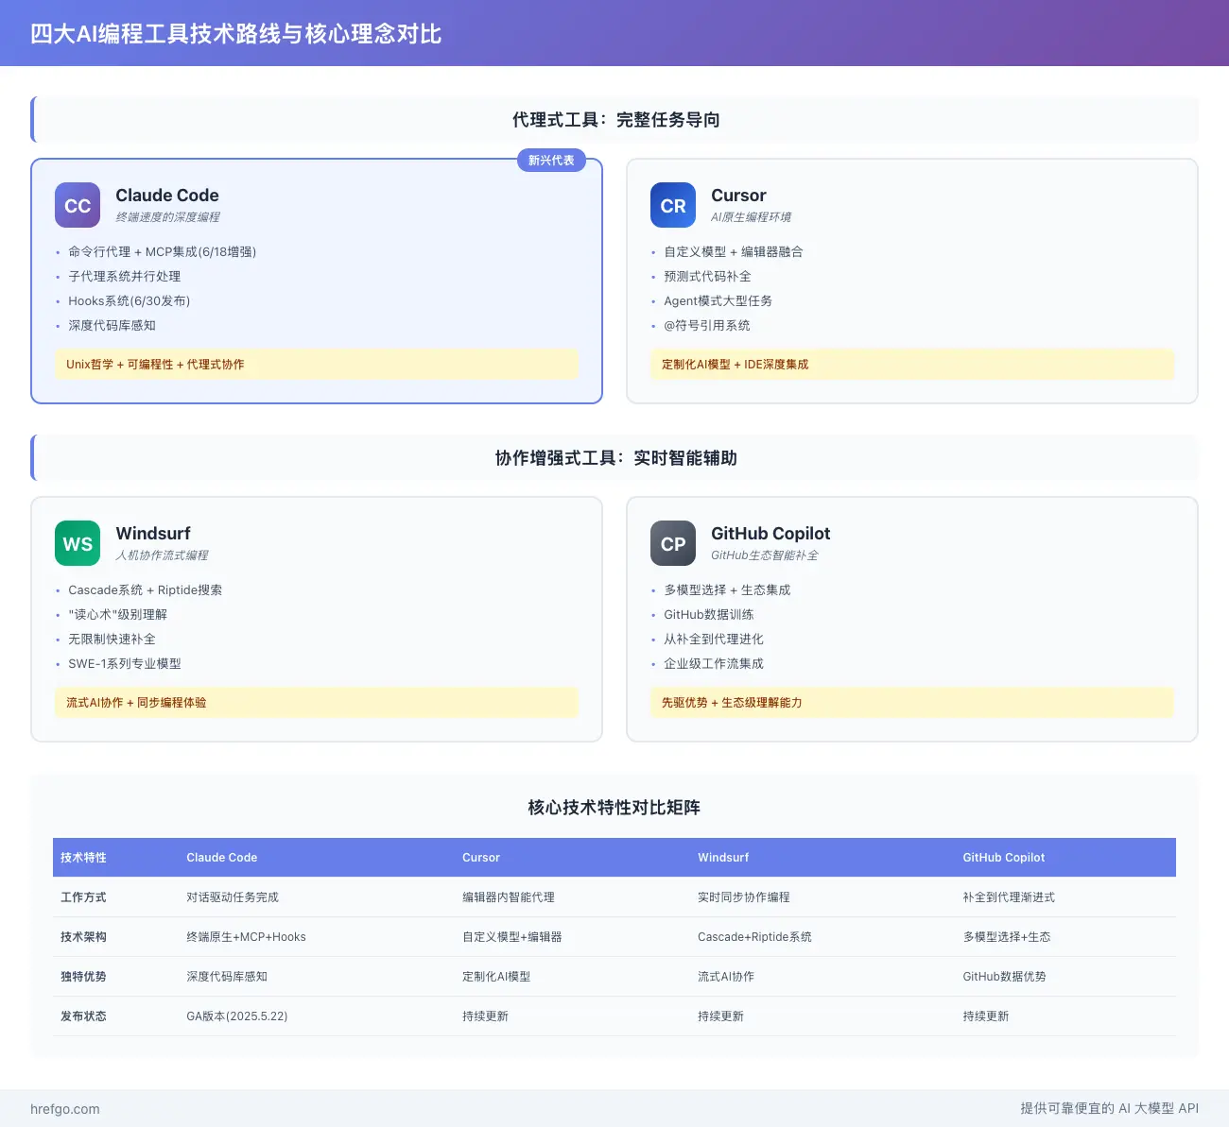This screenshot has width=1229, height=1127.
Task: Click Unix哲学 + 可编程性 highlight bar
Action: tap(317, 364)
